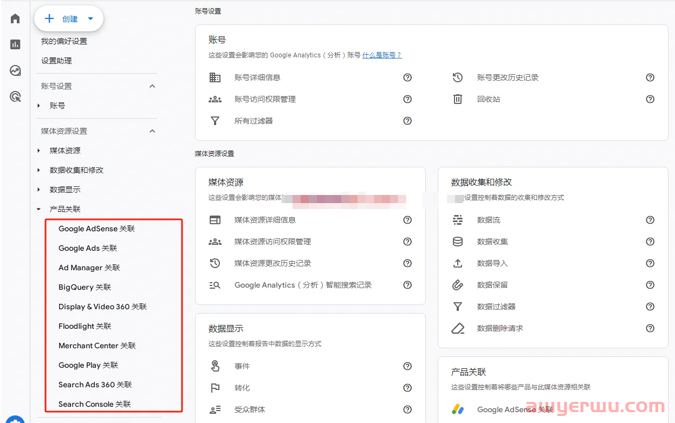Expand the 媒体资源 tree item
This screenshot has width=675, height=423.
(x=38, y=151)
